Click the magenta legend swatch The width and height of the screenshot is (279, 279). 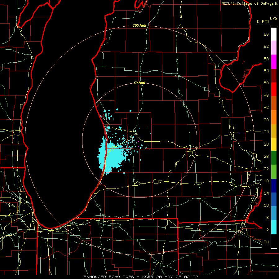(x=274, y=62)
